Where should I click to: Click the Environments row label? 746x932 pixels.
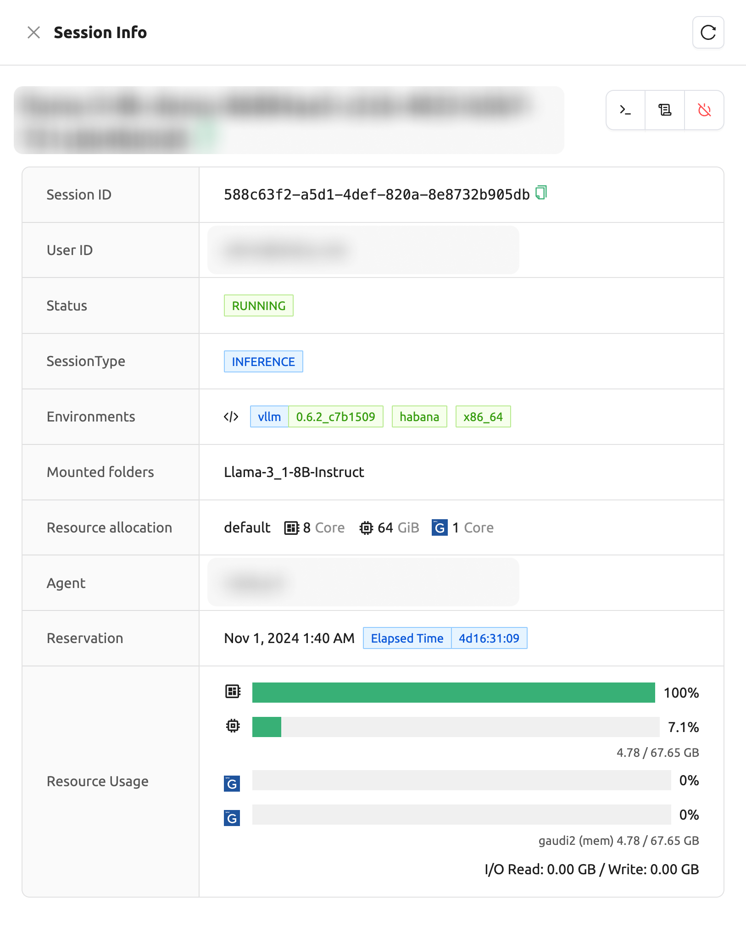coord(91,416)
